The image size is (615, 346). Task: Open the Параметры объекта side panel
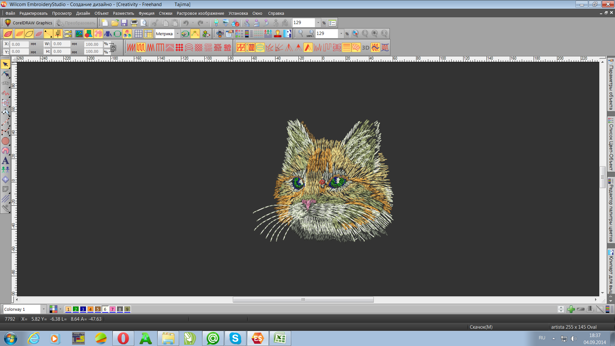[611, 85]
